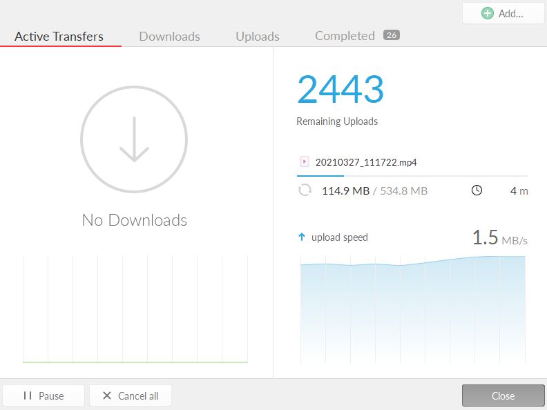Click the upload progress bar under the filename
The image size is (547, 410).
pos(412,176)
